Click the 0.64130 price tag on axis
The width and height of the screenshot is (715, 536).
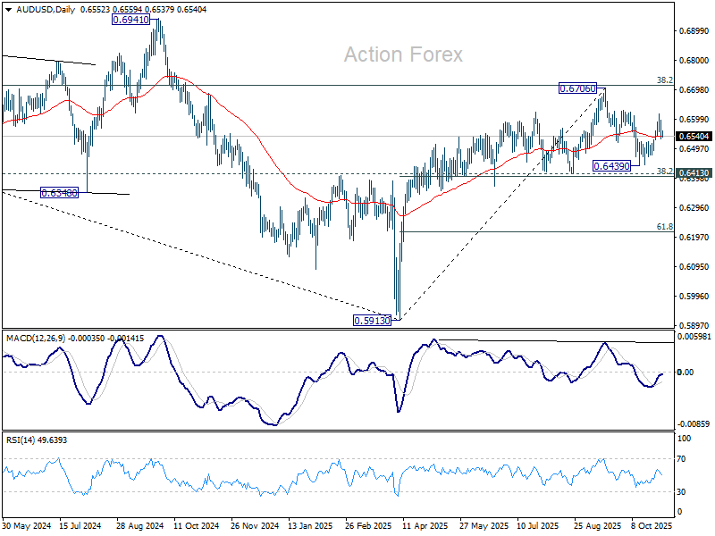[x=694, y=172]
